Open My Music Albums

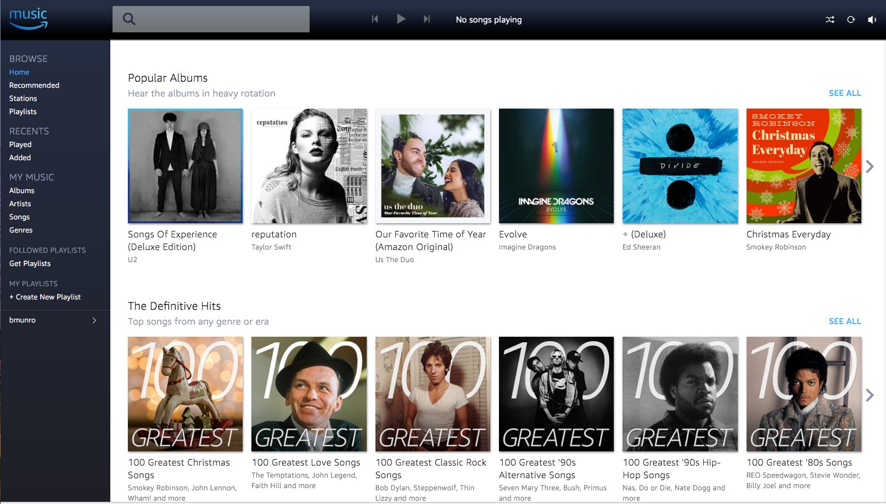[22, 190]
